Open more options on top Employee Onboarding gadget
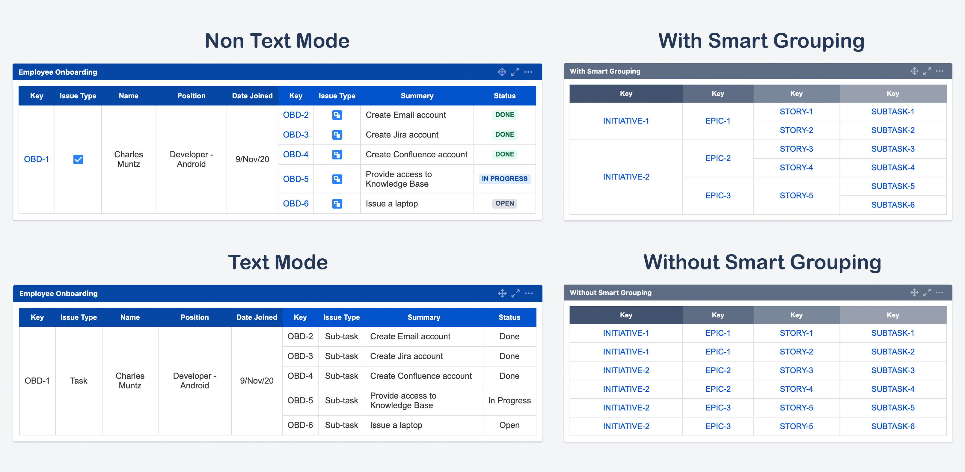This screenshot has height=472, width=965. 528,72
